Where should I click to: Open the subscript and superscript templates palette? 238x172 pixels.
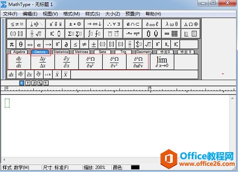point(56,34)
